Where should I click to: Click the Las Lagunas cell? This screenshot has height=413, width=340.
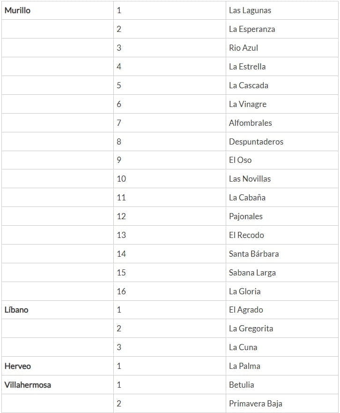pos(250,10)
